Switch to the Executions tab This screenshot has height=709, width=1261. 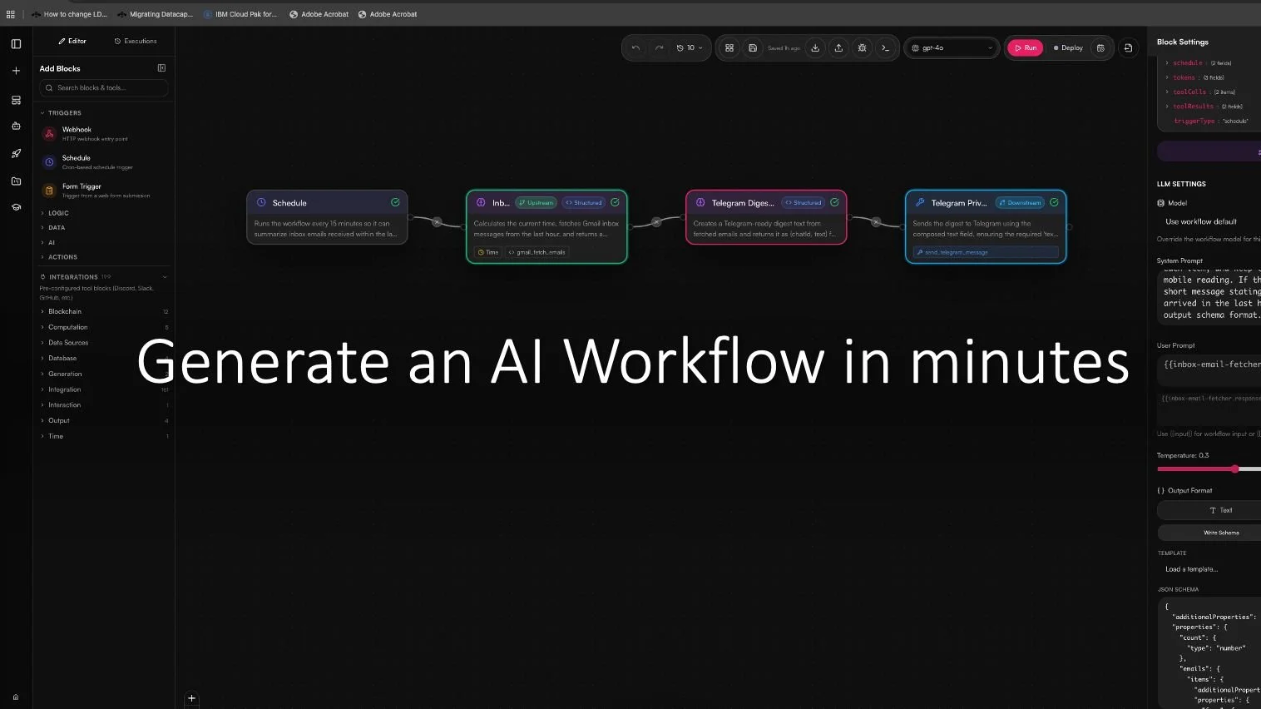[x=135, y=41]
